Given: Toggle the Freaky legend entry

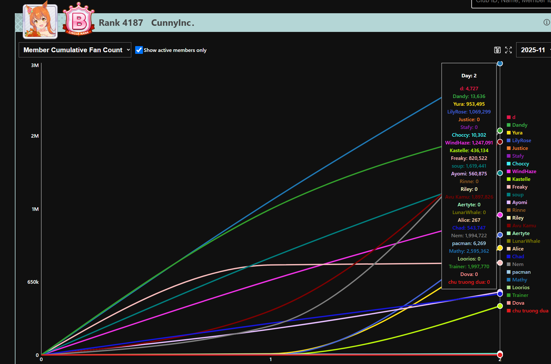Looking at the screenshot, I should (517, 187).
